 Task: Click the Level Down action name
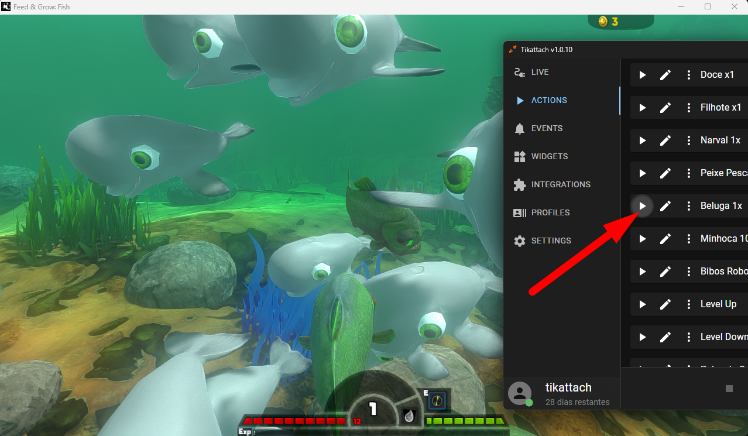click(724, 337)
